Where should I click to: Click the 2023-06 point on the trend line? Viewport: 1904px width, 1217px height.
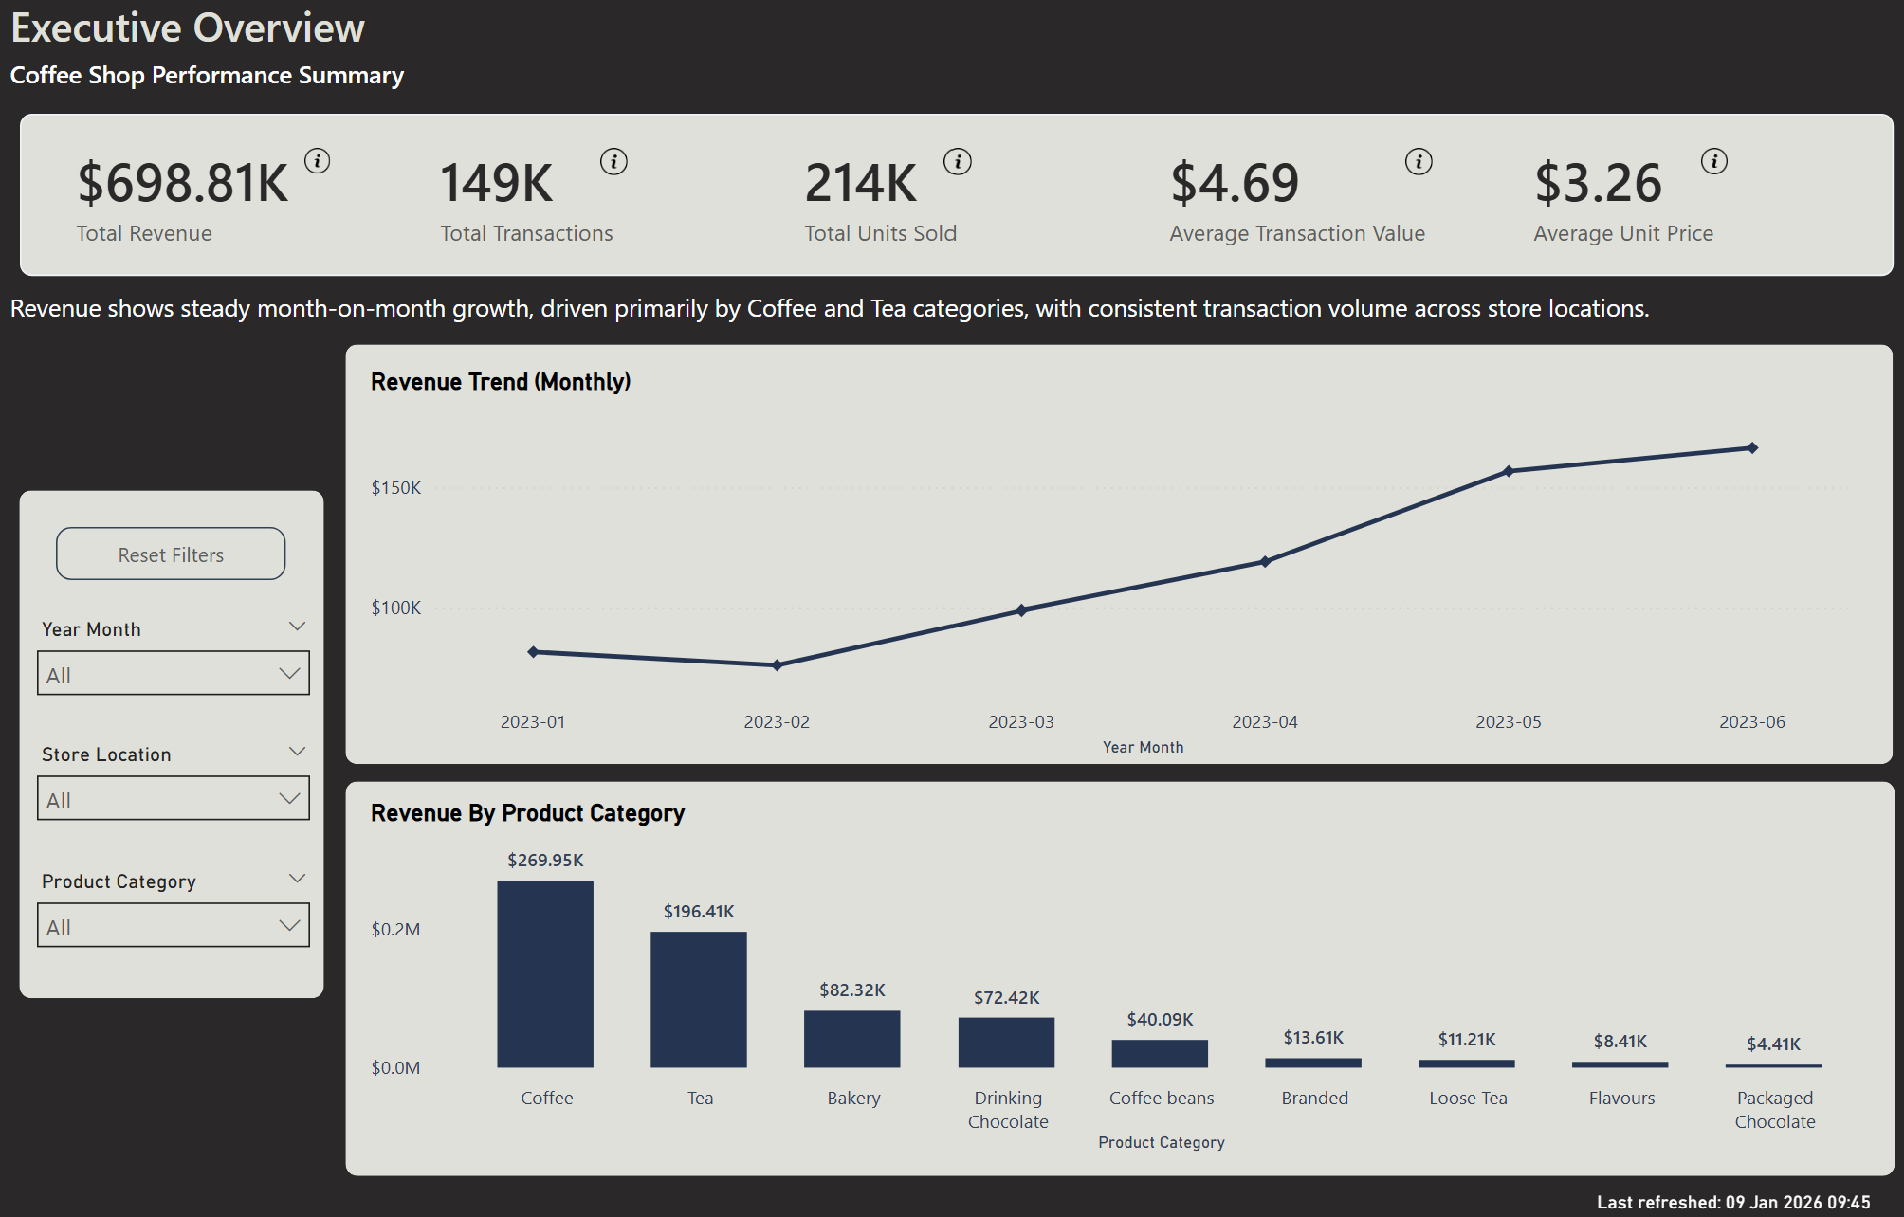point(1752,447)
